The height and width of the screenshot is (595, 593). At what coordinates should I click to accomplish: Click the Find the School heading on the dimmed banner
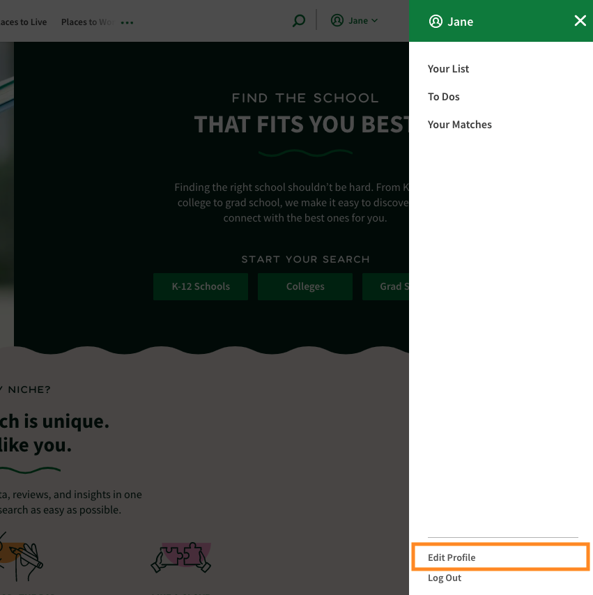[x=305, y=98]
